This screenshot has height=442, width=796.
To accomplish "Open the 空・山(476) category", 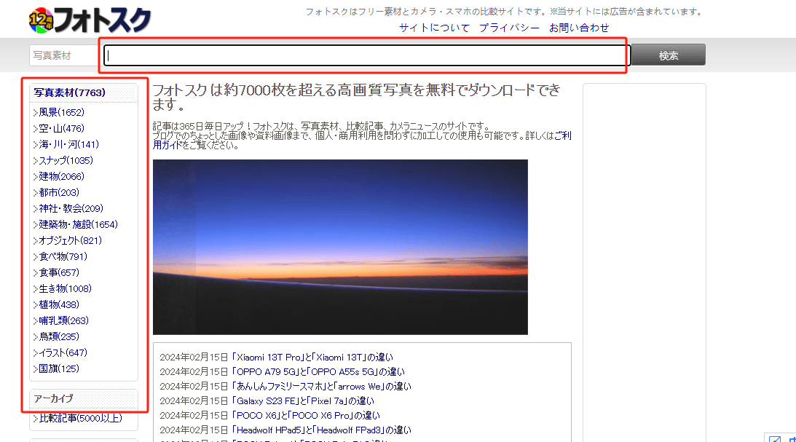I will coord(58,128).
